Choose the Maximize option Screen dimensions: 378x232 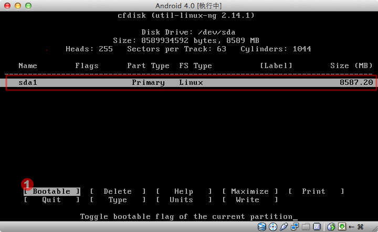tap(250, 191)
